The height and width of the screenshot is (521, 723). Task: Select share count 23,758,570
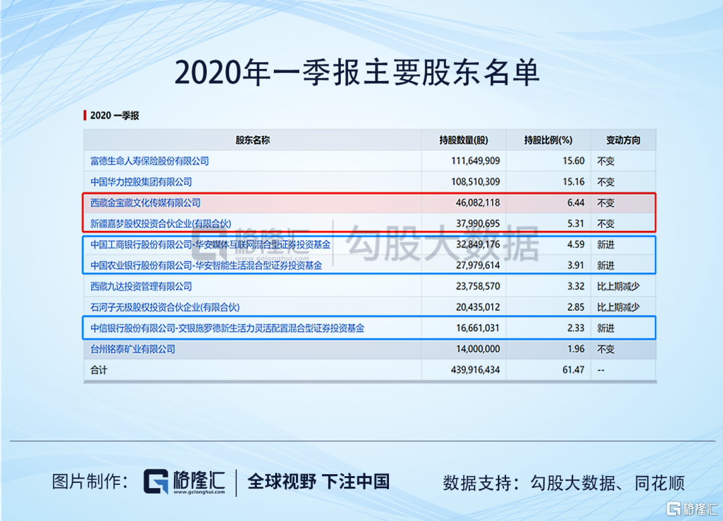(478, 287)
